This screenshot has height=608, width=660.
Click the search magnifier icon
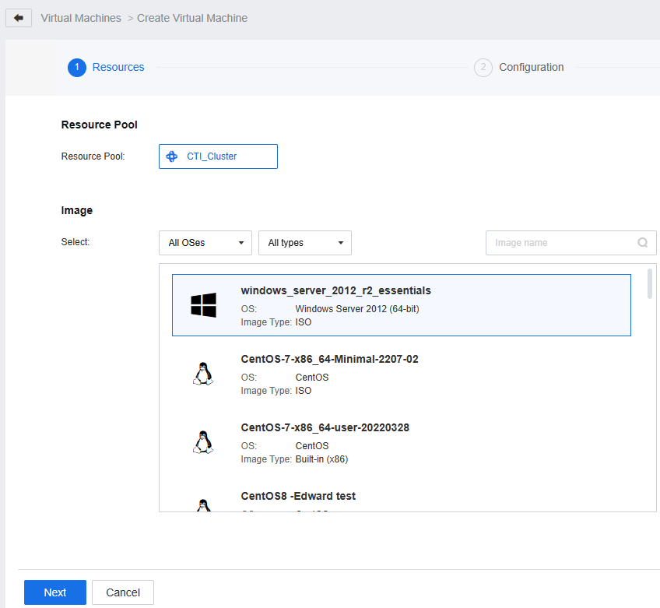coord(643,243)
